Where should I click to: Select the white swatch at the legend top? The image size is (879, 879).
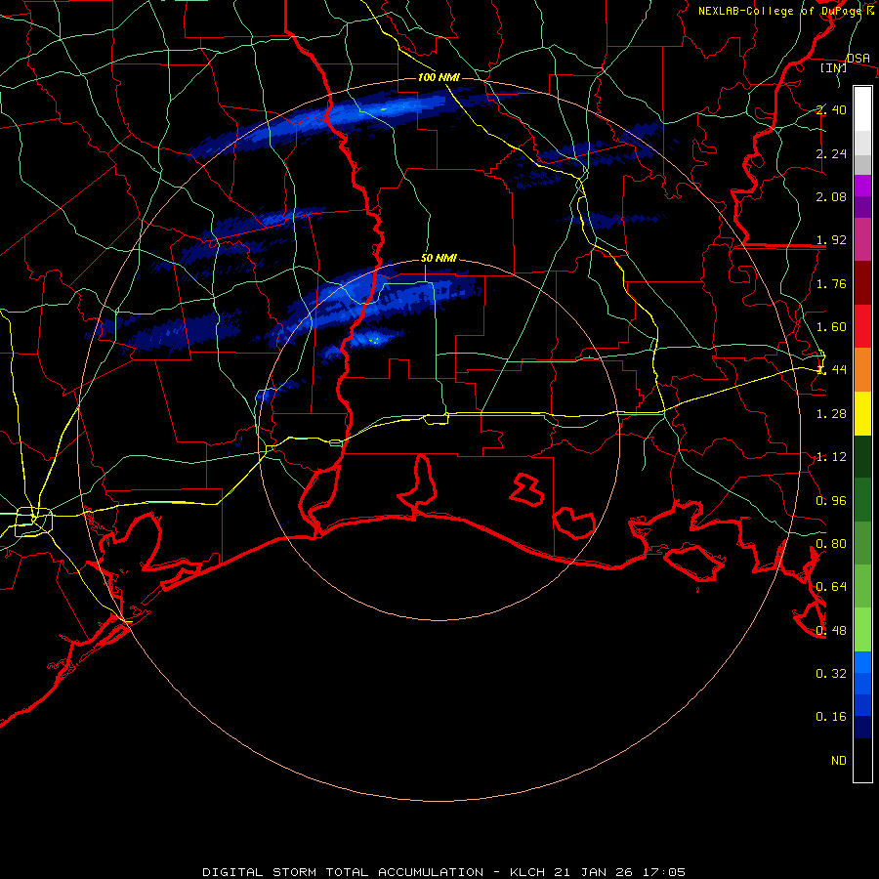(x=862, y=108)
